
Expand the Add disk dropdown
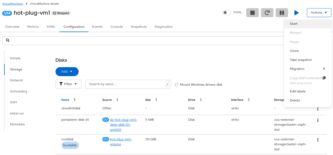67,72
